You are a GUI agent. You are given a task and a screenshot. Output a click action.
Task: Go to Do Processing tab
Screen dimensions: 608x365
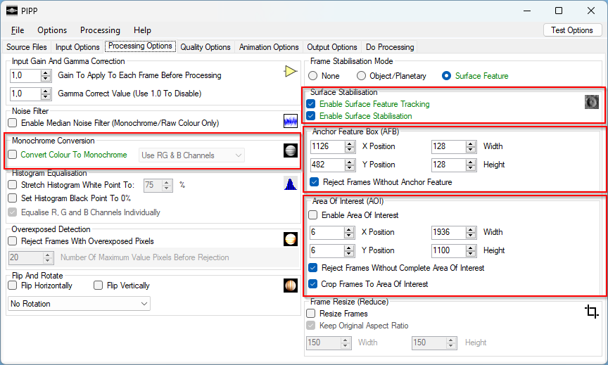[x=390, y=47]
